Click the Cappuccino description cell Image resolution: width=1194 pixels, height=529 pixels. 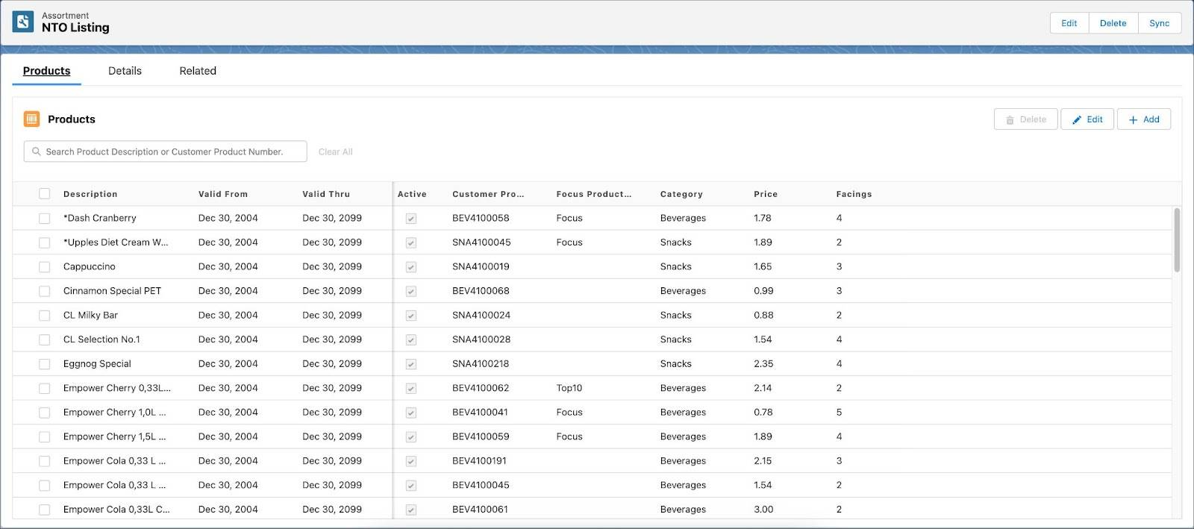click(x=90, y=266)
